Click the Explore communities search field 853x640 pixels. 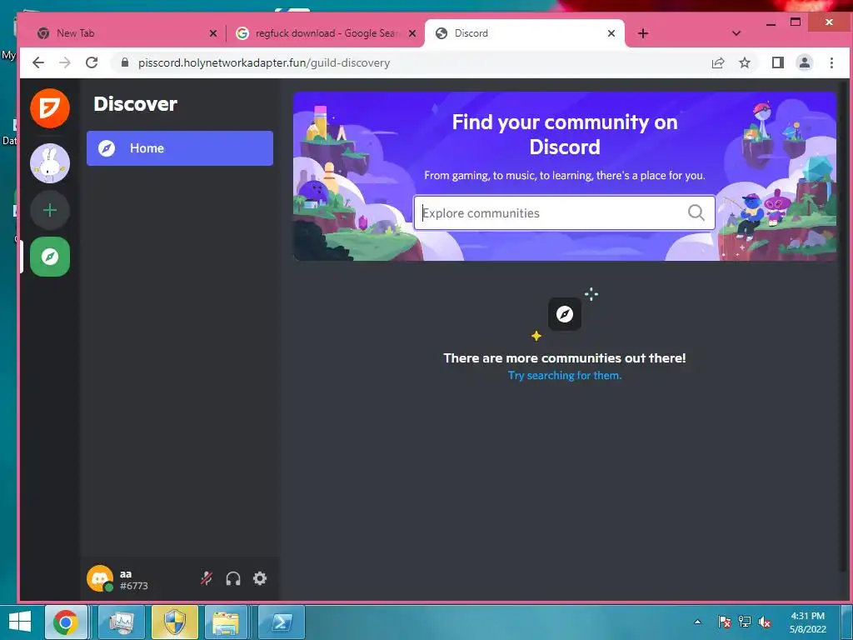click(x=564, y=212)
